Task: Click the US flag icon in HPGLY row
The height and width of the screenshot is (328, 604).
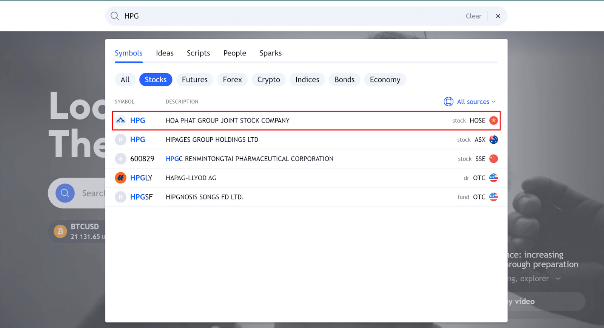Action: (x=493, y=178)
